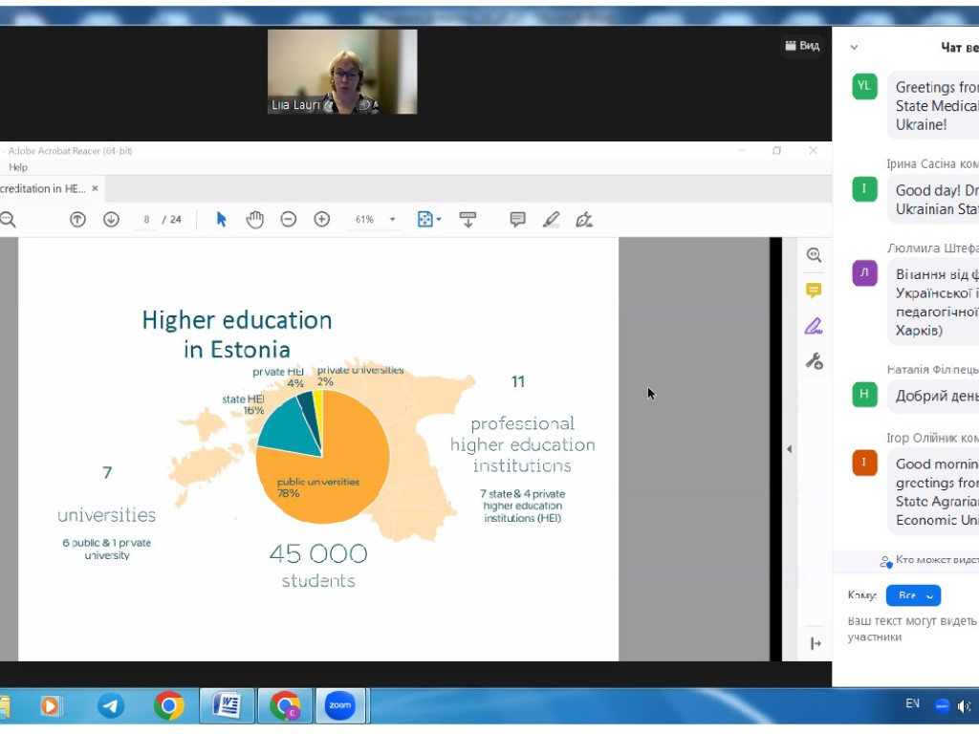Click the page number field showing 8

click(146, 219)
